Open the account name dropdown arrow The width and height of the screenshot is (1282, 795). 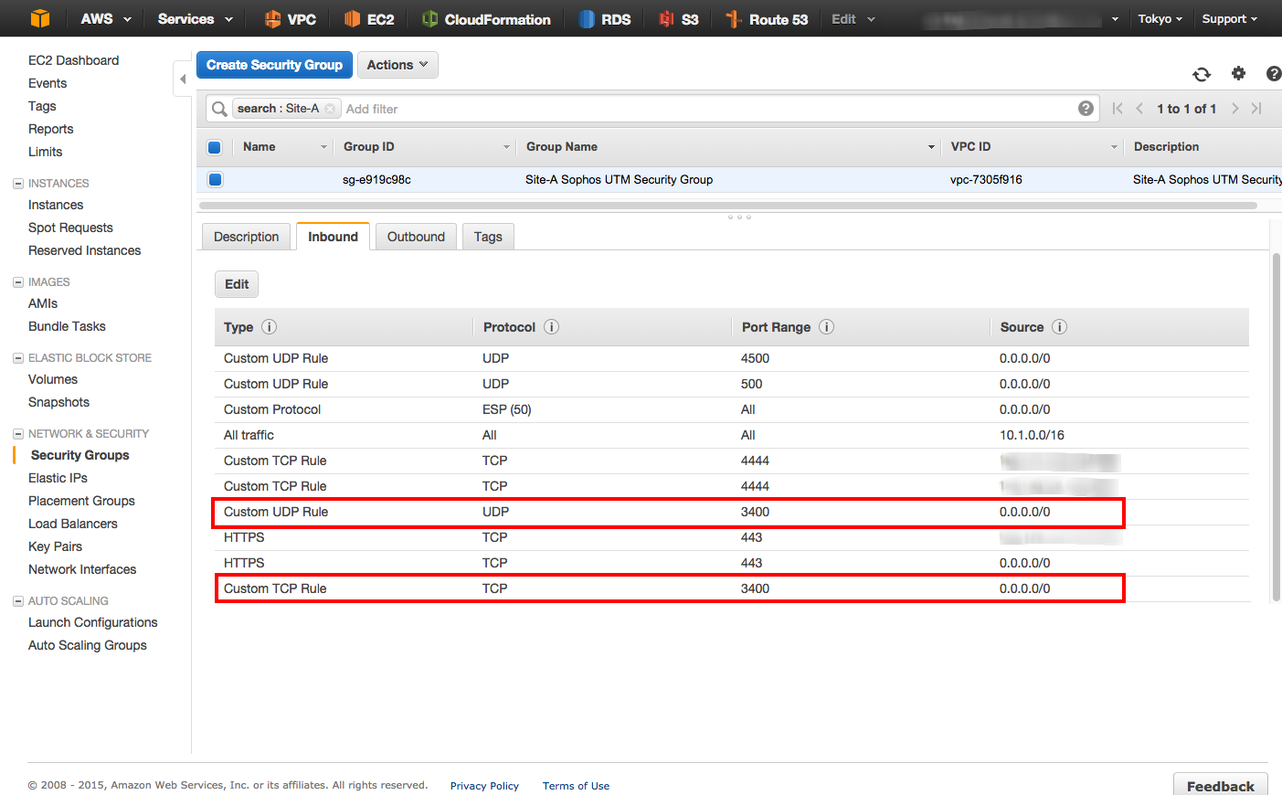tap(1115, 19)
